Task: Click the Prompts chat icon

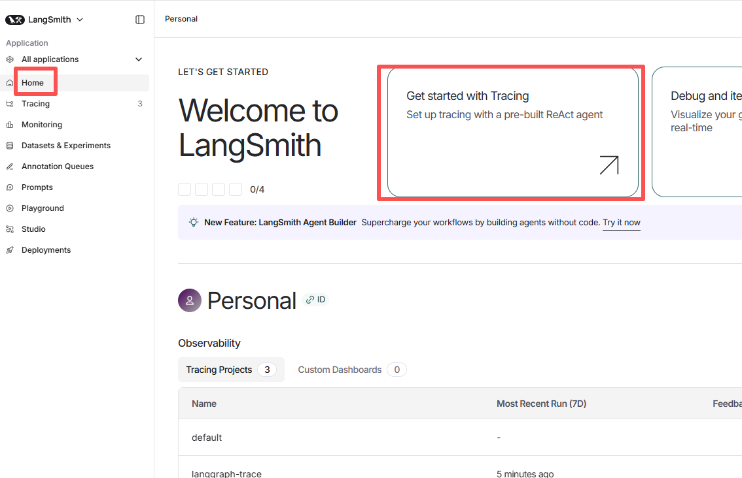Action: tap(10, 187)
